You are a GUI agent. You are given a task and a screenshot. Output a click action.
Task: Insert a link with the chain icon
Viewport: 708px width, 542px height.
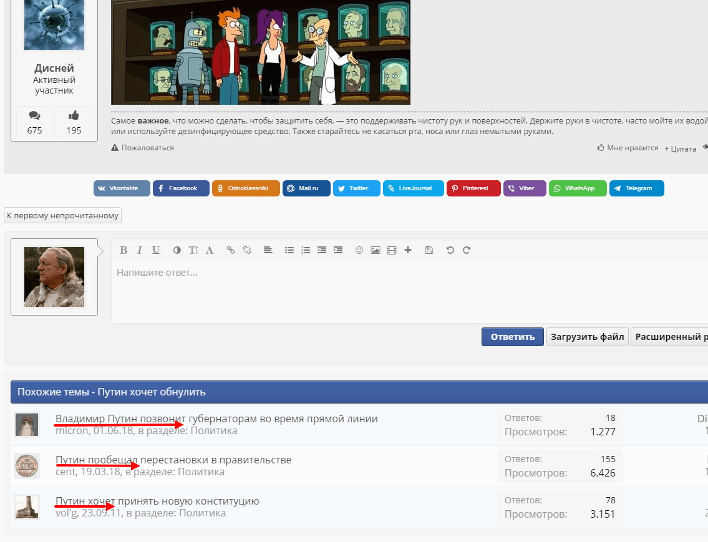231,250
